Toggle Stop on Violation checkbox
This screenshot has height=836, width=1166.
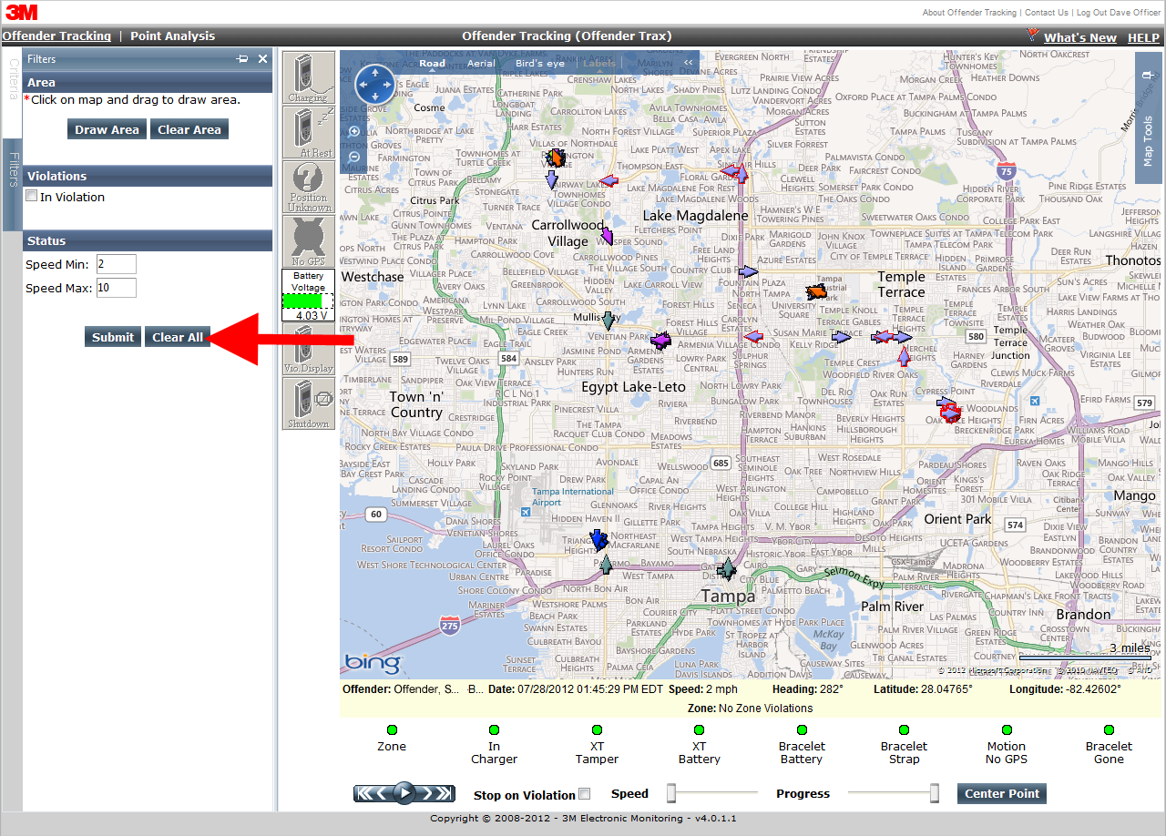pos(585,793)
